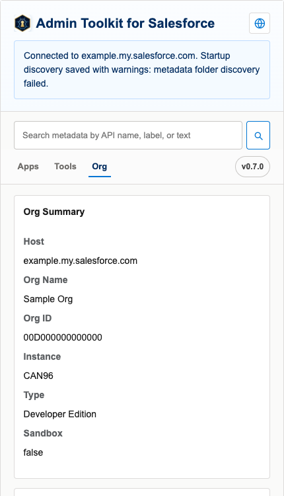This screenshot has width=284, height=496.
Task: Switch to the Apps tab
Action: [x=28, y=167]
